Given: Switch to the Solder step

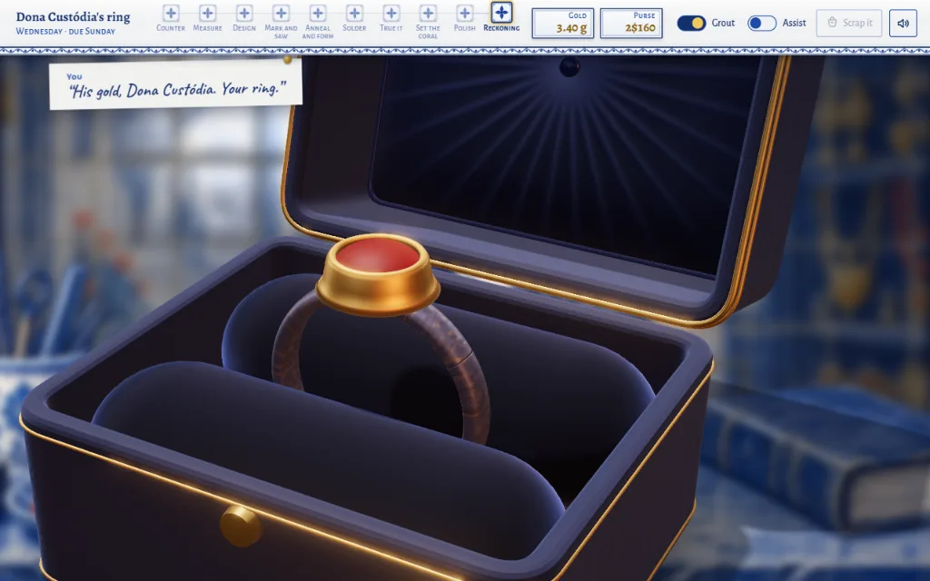Looking at the screenshot, I should (355, 18).
